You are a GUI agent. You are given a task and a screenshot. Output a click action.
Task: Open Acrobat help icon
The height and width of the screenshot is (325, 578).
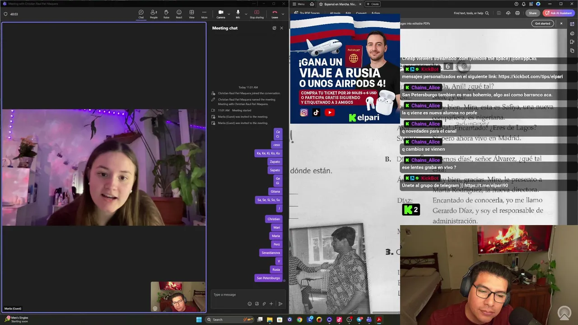(x=516, y=4)
